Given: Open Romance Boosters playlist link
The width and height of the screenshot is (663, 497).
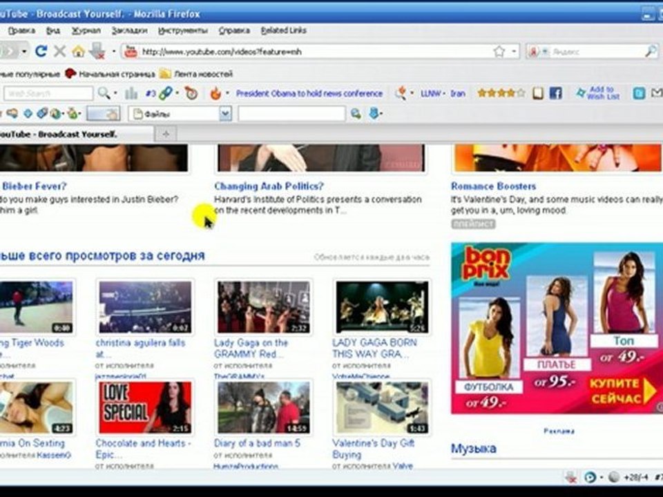Looking at the screenshot, I should tap(493, 186).
